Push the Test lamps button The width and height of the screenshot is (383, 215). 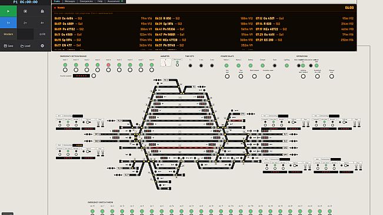pyautogui.click(x=241, y=76)
